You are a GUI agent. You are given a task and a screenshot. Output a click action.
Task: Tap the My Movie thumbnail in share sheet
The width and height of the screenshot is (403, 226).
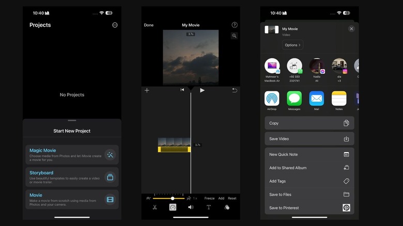[272, 29]
